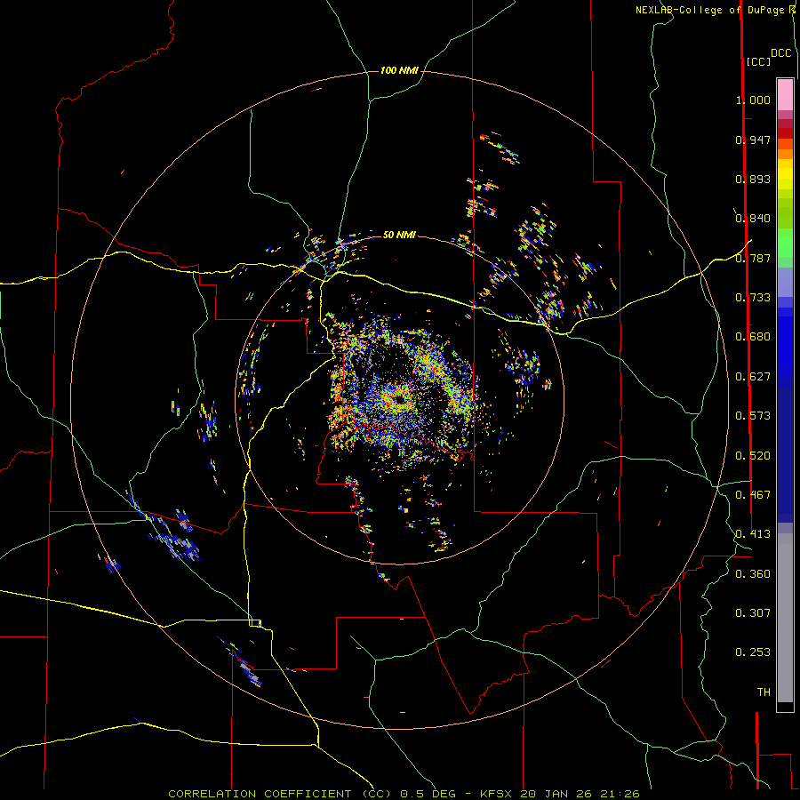Click the 100 NMI range ring label
Viewport: 800px width, 800px height.
399,70
